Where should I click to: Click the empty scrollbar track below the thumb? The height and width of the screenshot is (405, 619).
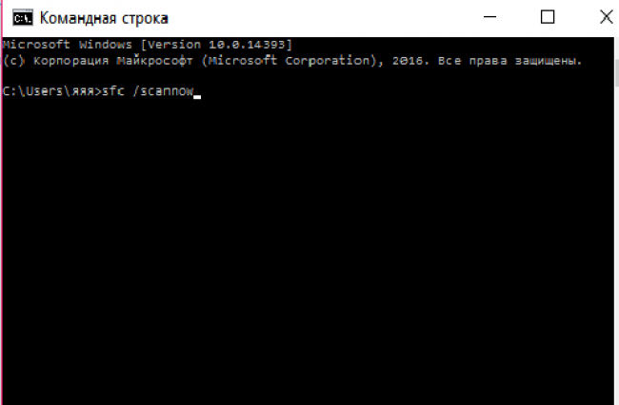(x=617, y=244)
